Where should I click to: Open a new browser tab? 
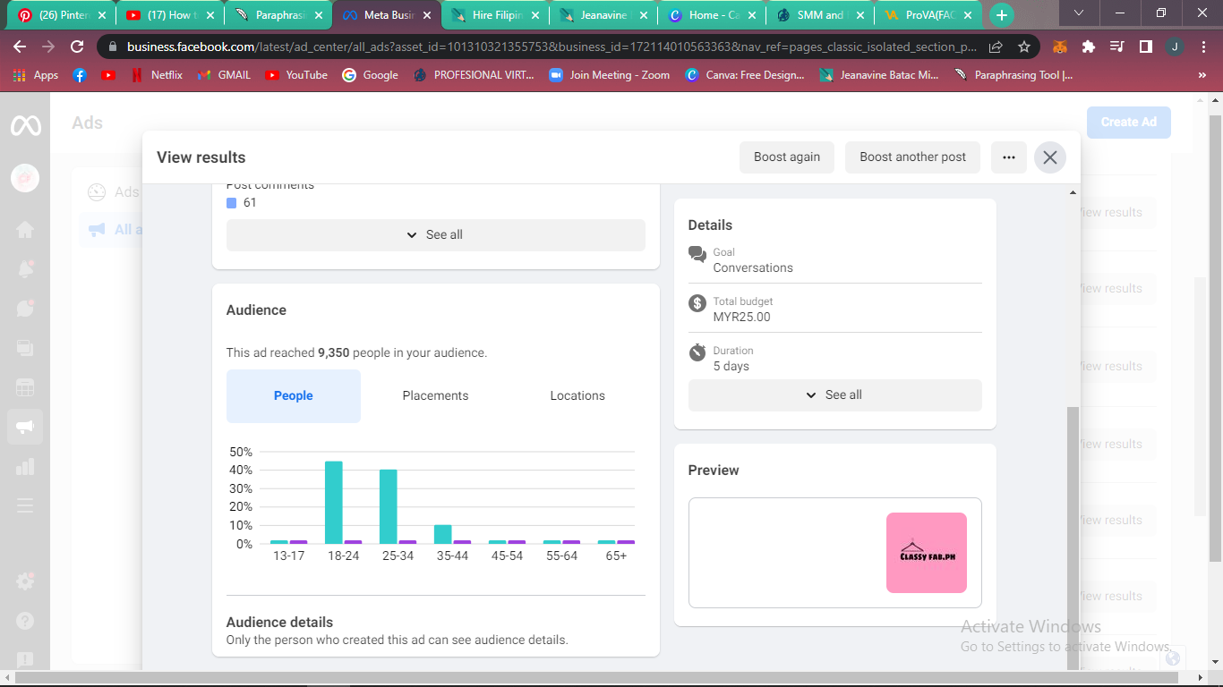click(x=1002, y=14)
